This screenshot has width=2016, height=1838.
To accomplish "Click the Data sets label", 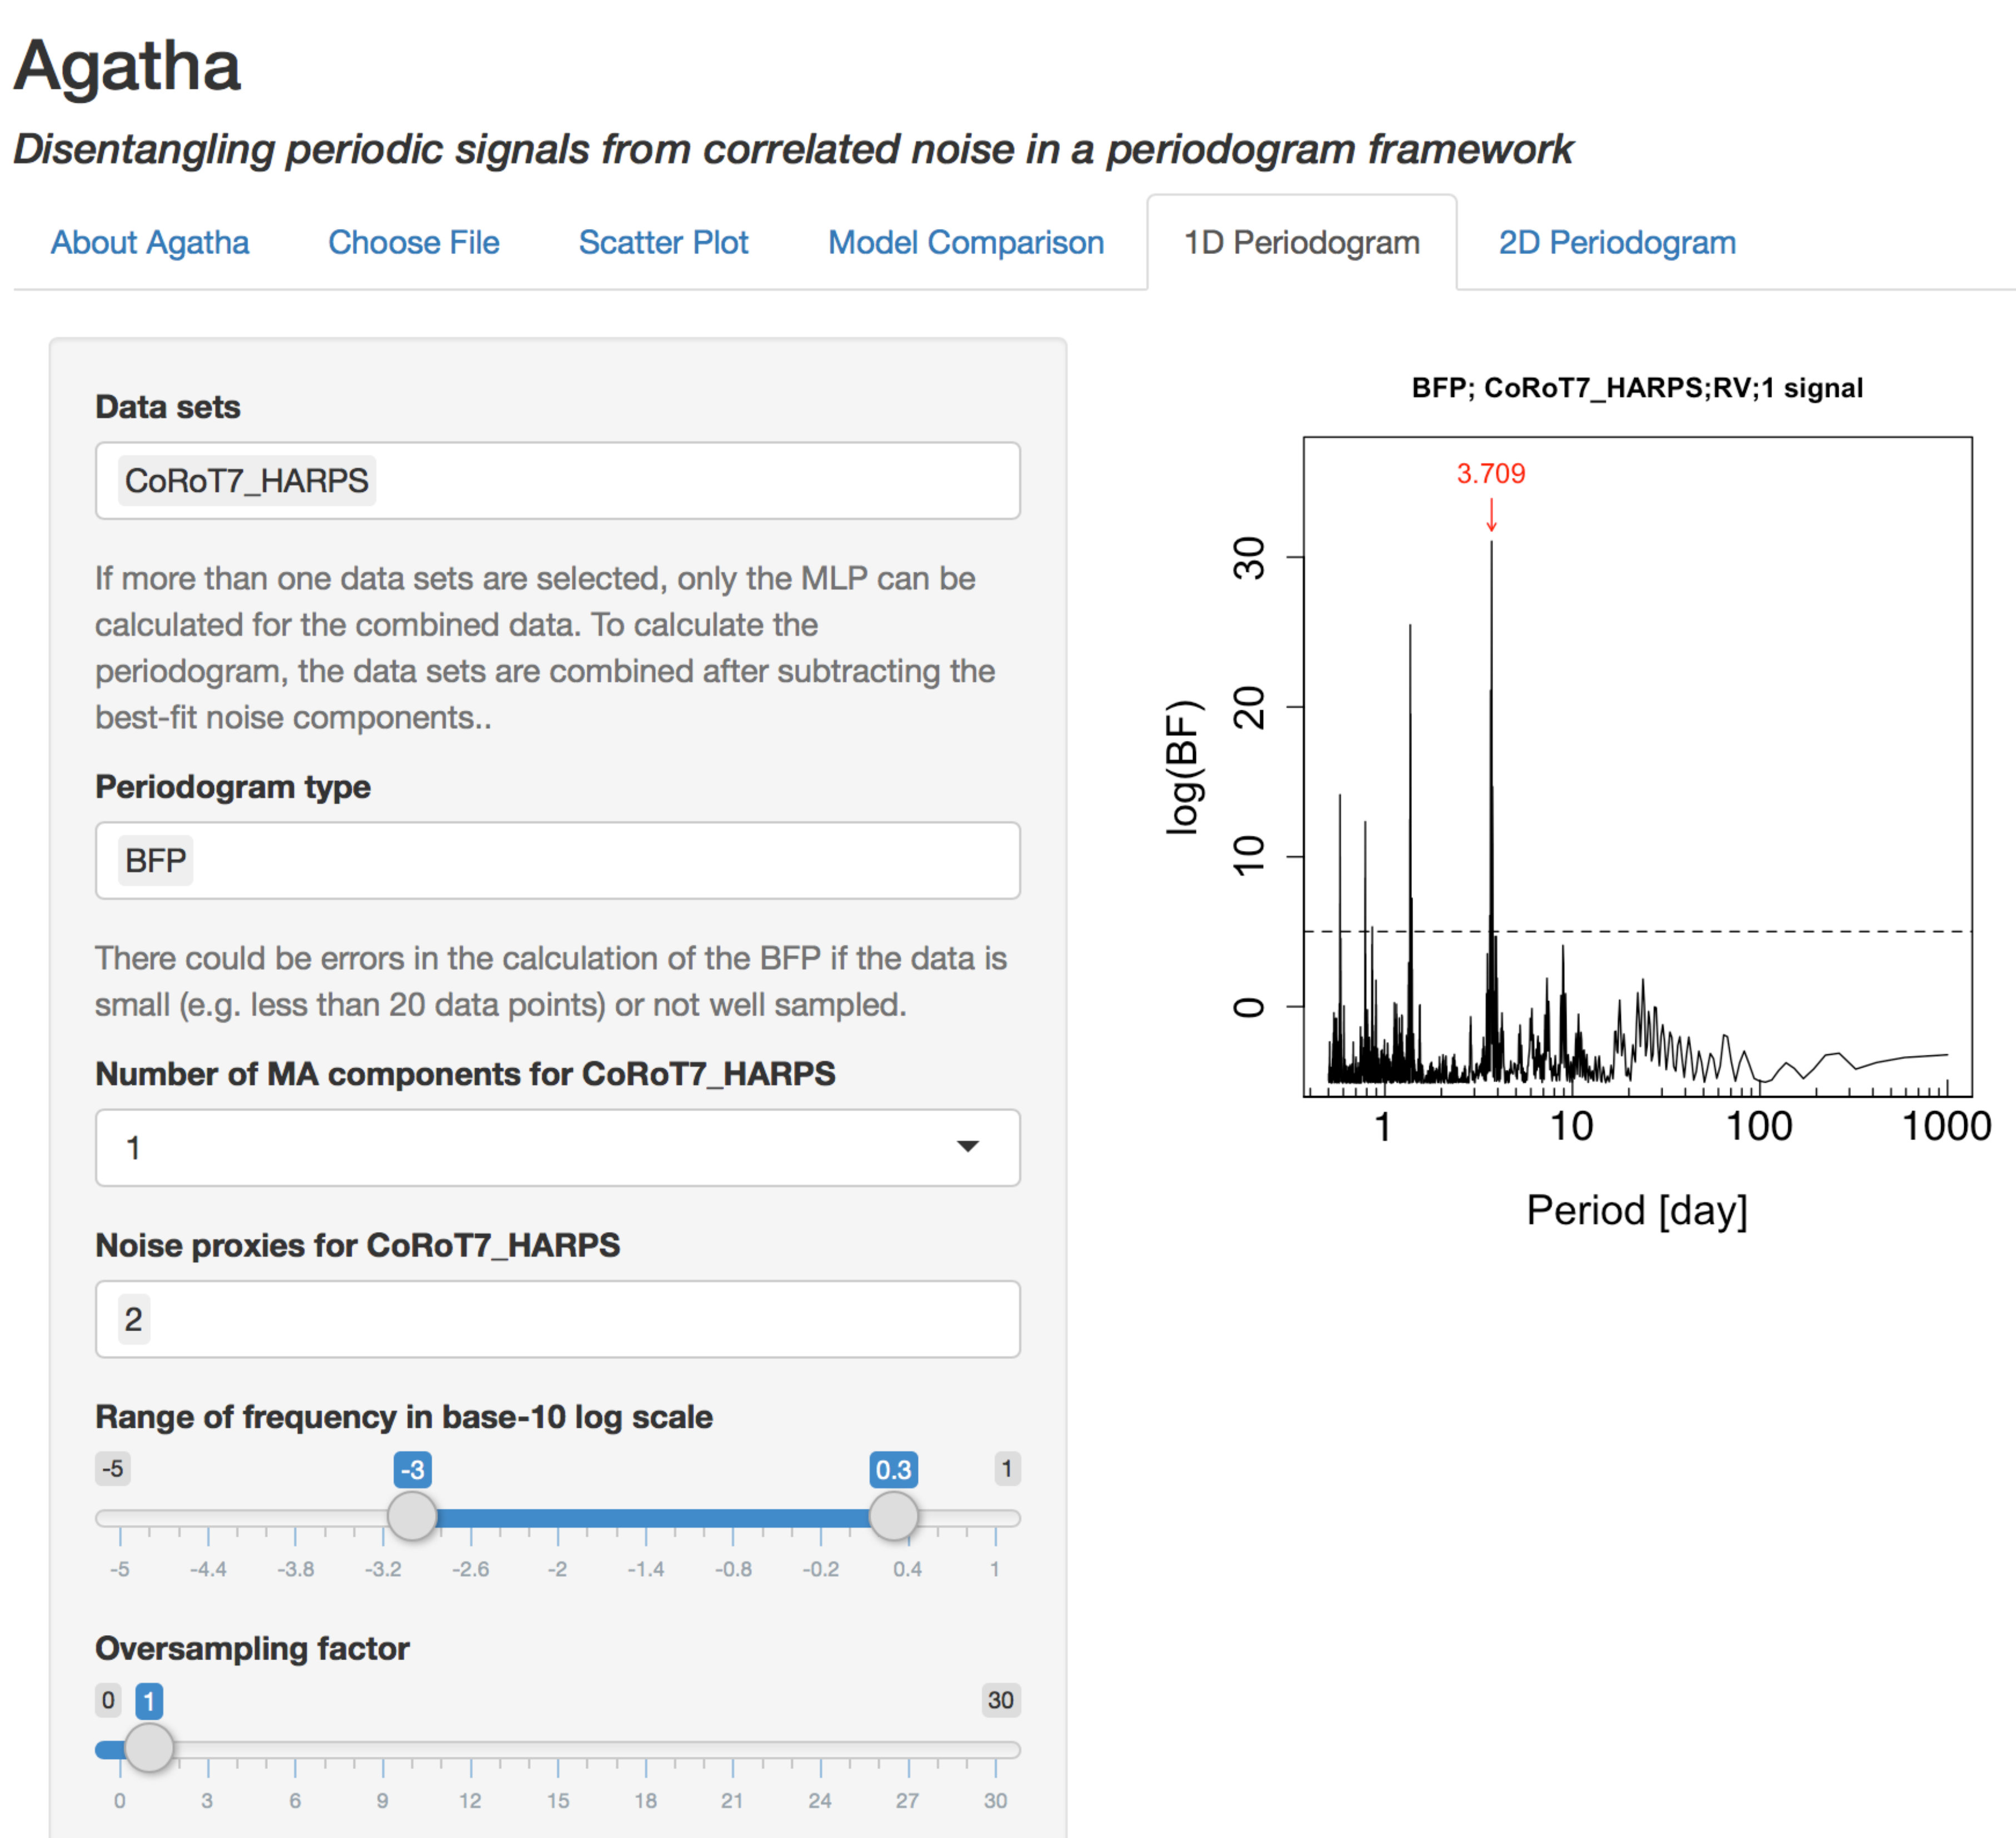I will point(168,407).
